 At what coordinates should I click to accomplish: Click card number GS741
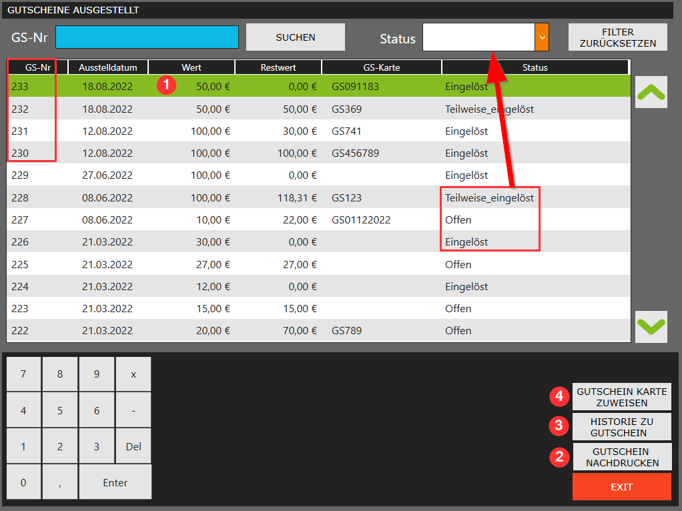(x=346, y=131)
